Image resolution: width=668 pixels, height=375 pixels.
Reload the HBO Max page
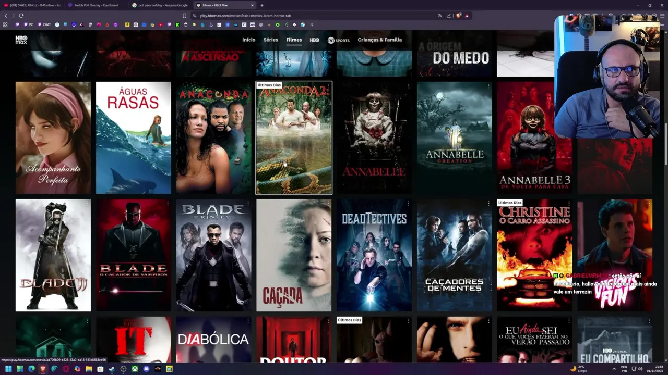[21, 16]
